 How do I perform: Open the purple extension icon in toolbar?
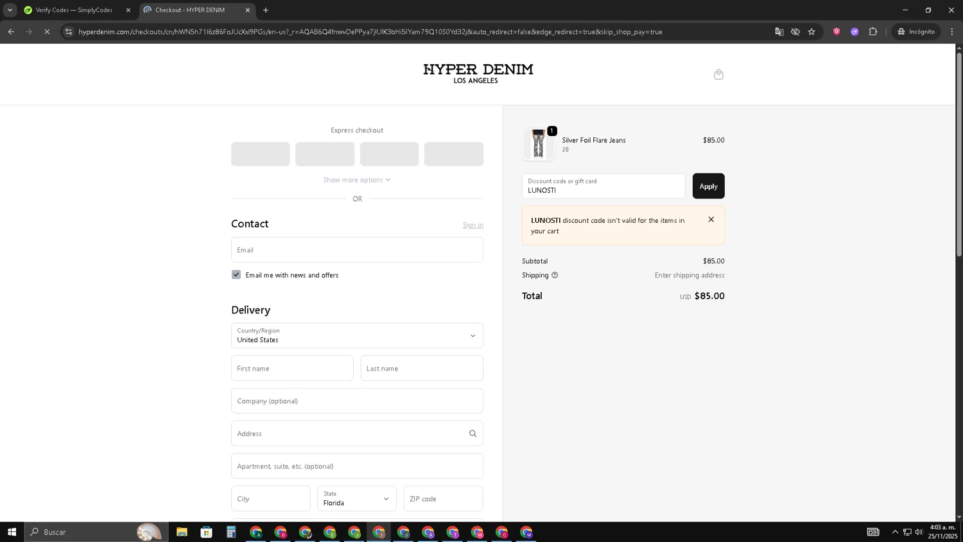855,31
